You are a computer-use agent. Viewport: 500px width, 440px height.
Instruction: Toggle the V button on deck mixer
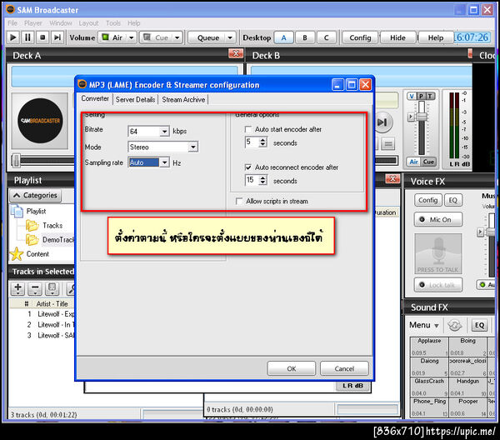coord(412,96)
